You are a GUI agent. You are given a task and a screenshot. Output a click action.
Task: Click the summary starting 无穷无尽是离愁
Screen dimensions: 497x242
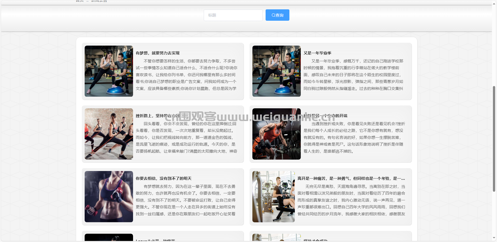pyautogui.click(x=351, y=200)
